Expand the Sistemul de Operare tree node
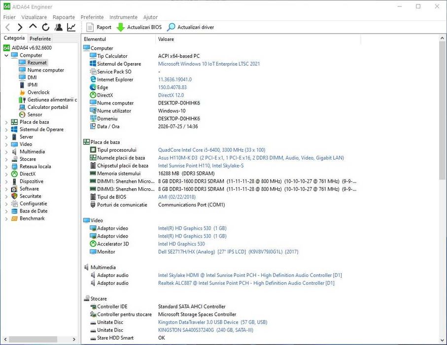The image size is (447, 345). [6, 130]
